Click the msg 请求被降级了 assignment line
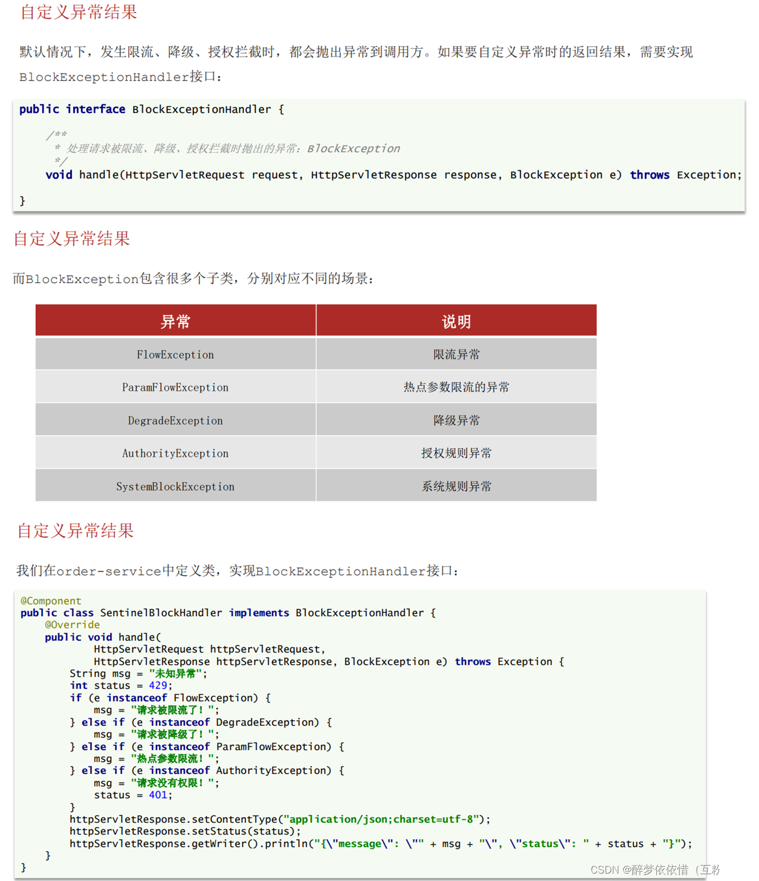The height and width of the screenshot is (881, 759). coord(156,734)
